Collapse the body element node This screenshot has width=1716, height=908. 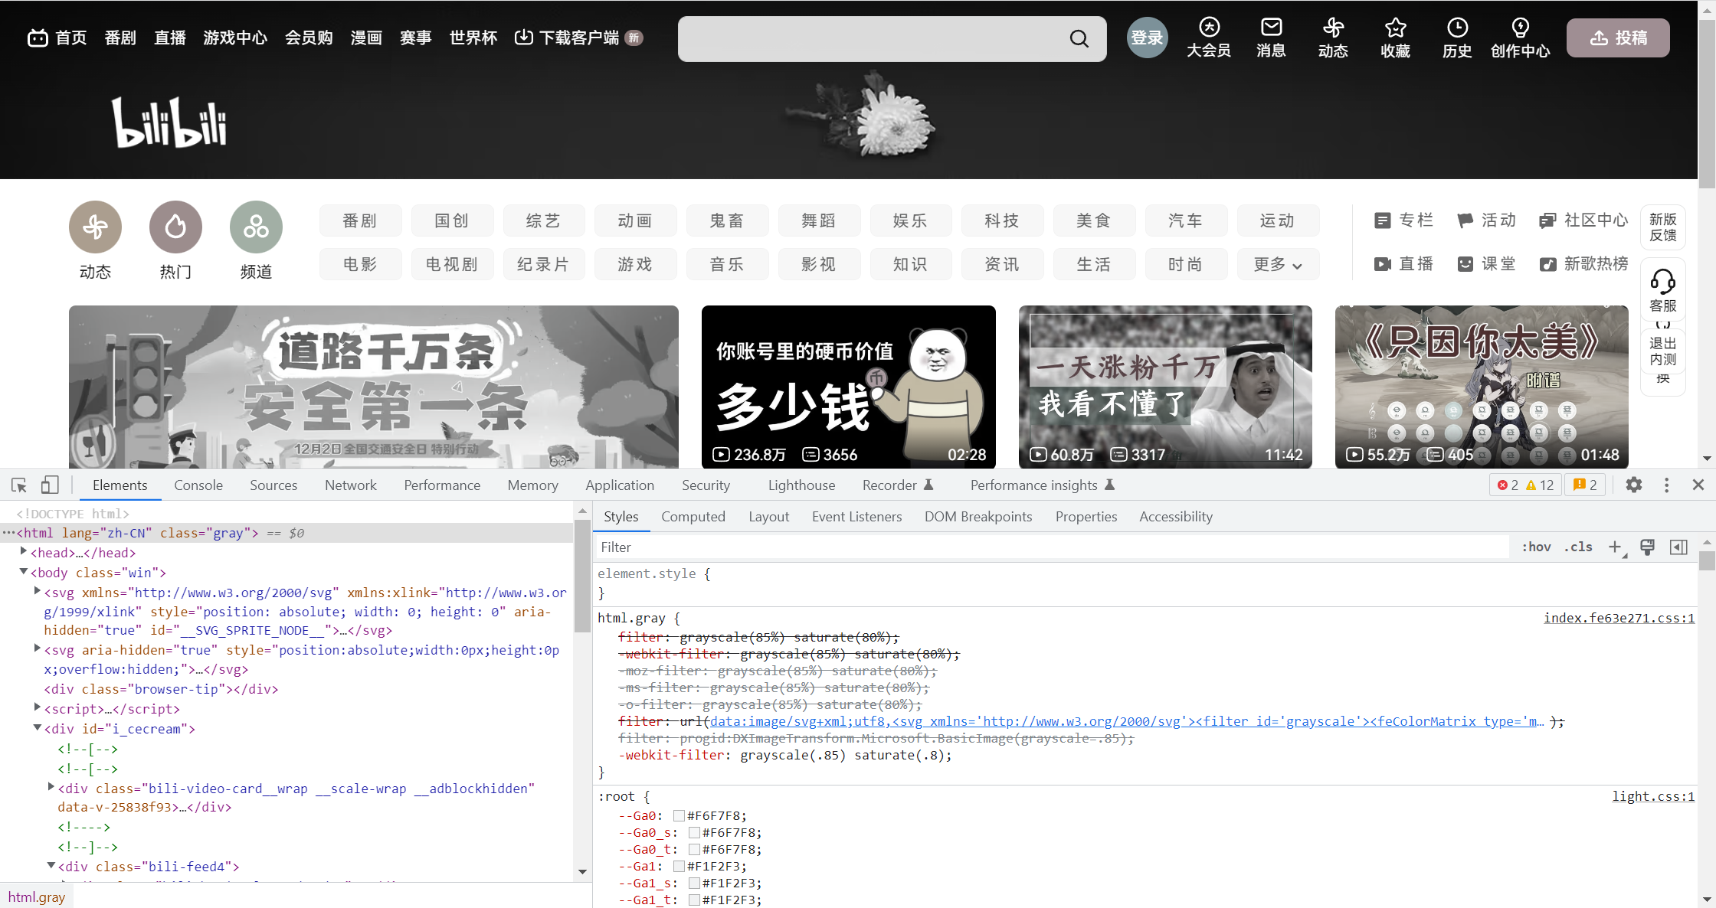click(24, 572)
